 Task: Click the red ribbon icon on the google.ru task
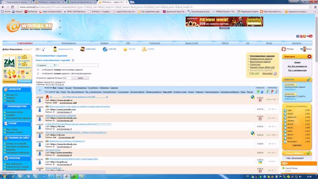47,97
